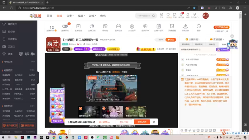Expand 常用分类 section with 展开
The height and width of the screenshot is (140, 249).
click(x=33, y=62)
